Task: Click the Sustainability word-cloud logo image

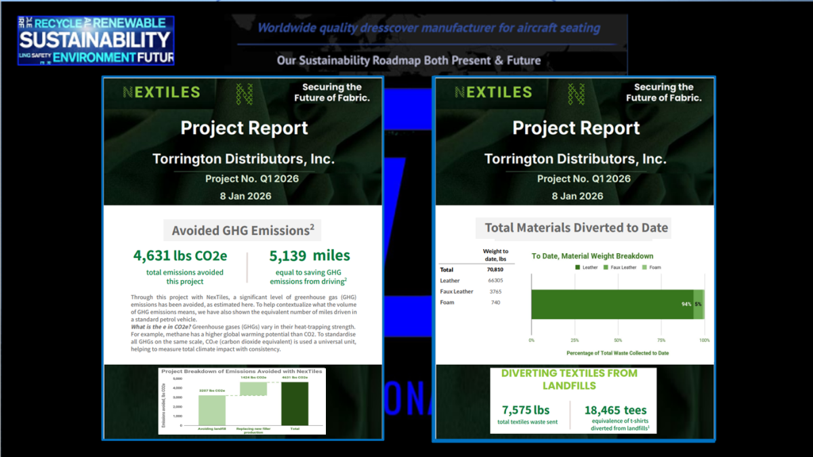Action: point(96,41)
